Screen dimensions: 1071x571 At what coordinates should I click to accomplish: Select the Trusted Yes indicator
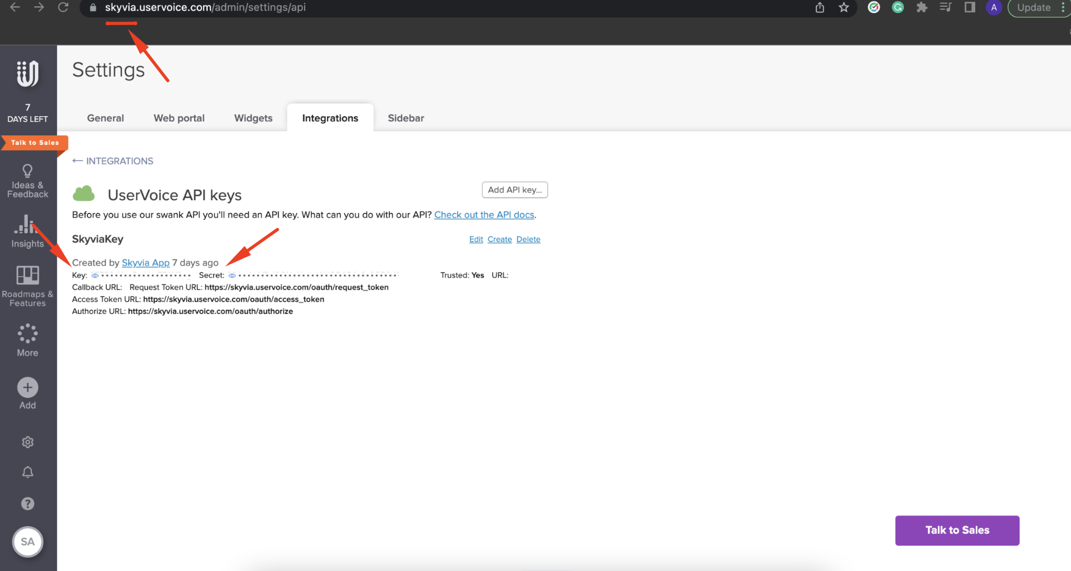476,275
